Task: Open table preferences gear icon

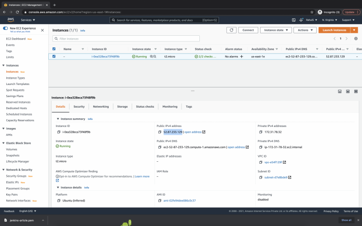Action: point(356,39)
